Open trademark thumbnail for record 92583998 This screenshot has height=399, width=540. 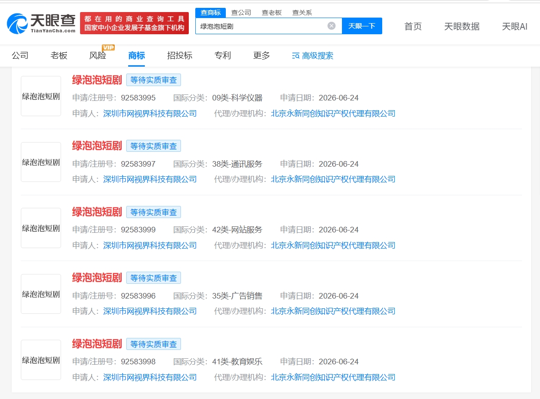pos(41,360)
